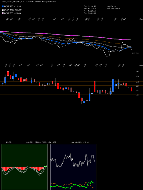Click the 'Pre H: 134.90' high value
The image size is (143, 190).
point(90,9)
